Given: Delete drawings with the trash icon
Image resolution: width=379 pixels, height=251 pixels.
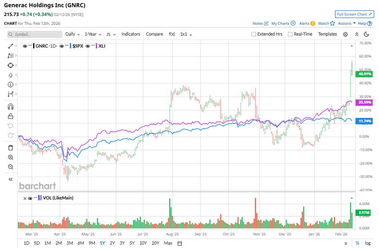Looking at the screenshot, I should [11, 148].
